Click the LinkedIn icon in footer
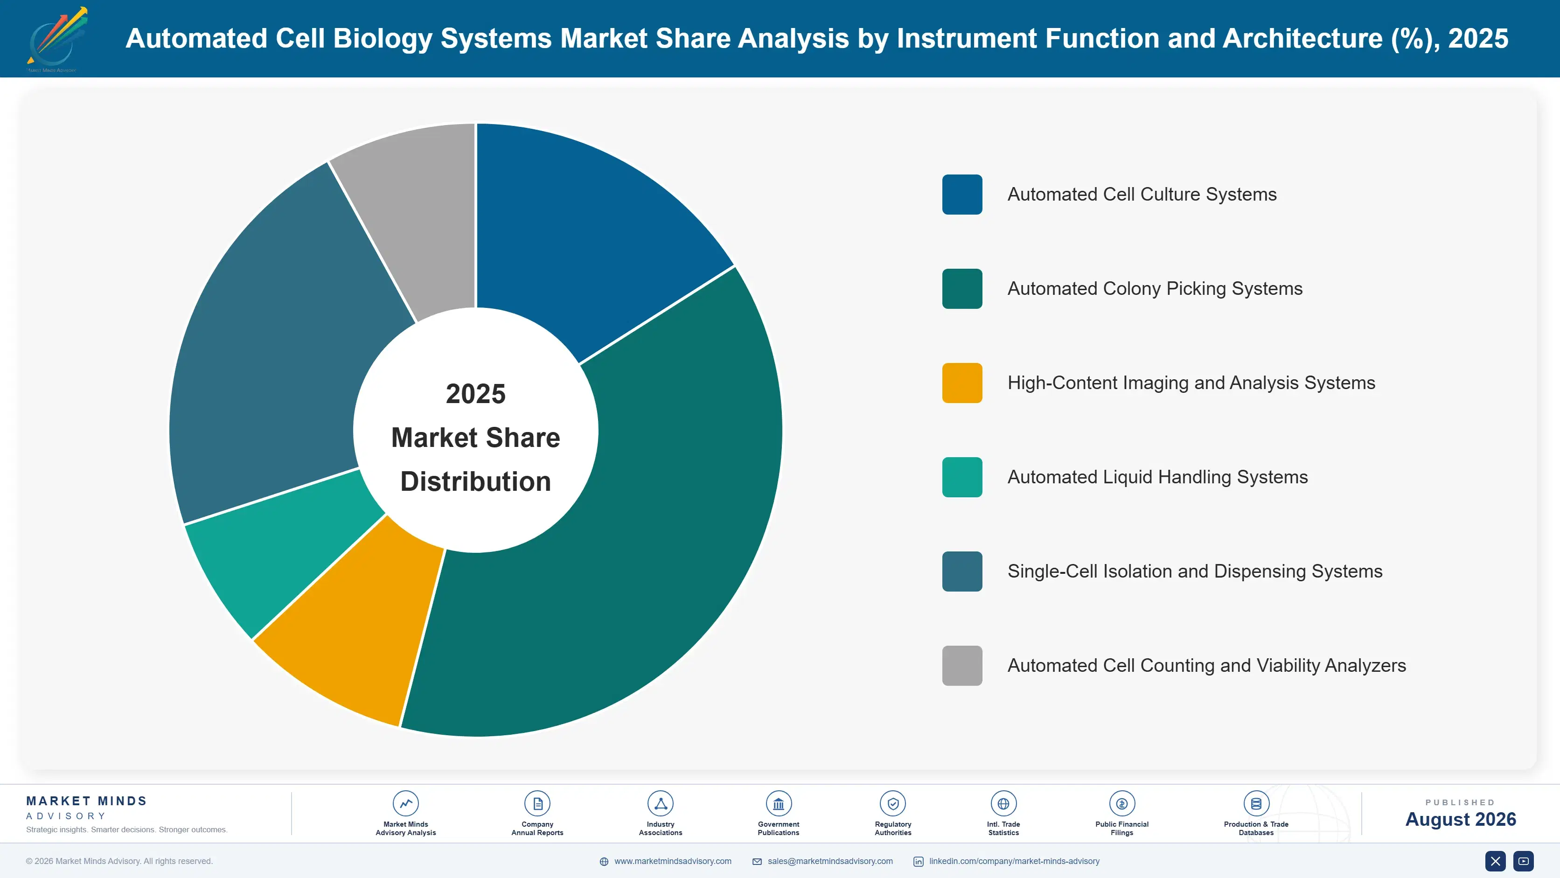Screen dimensions: 1560x878 pos(918,862)
